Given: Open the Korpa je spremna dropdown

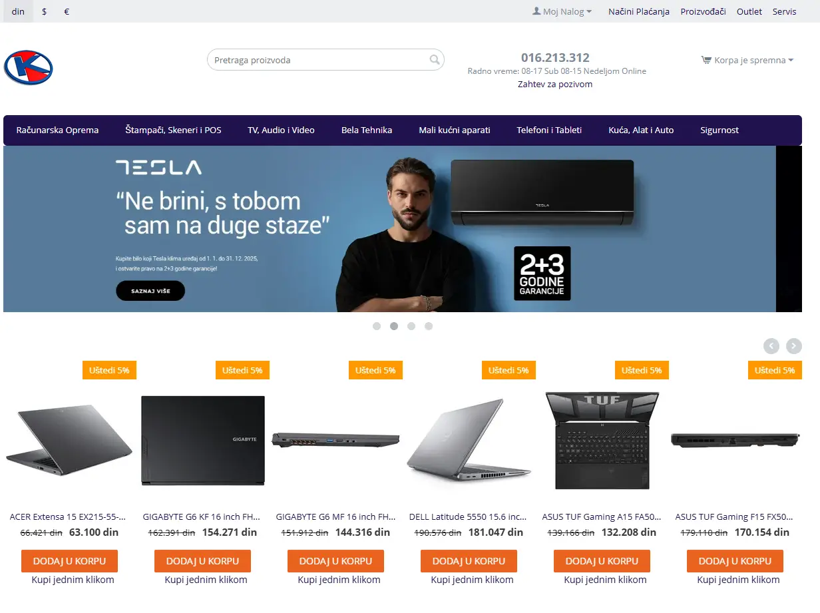Looking at the screenshot, I should point(747,60).
